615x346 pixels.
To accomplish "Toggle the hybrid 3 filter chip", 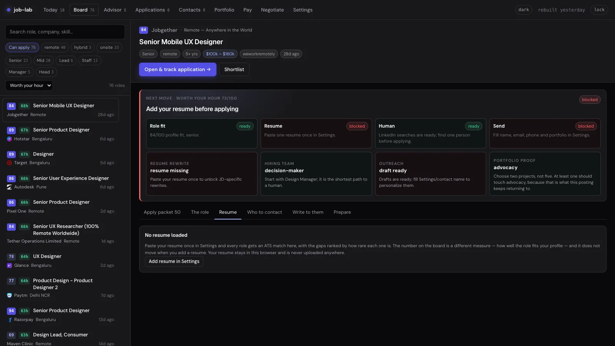I will [83, 47].
